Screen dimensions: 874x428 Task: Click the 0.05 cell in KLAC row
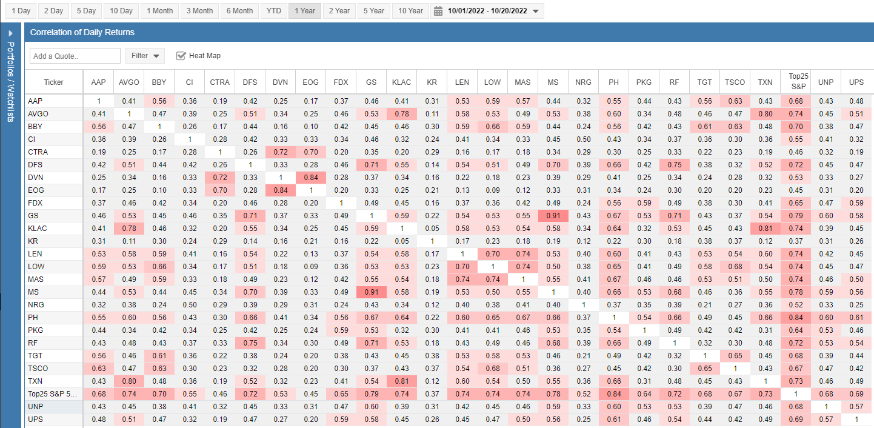[x=432, y=228]
